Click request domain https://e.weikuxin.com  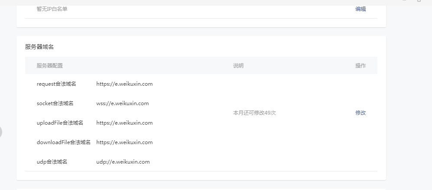(124, 84)
